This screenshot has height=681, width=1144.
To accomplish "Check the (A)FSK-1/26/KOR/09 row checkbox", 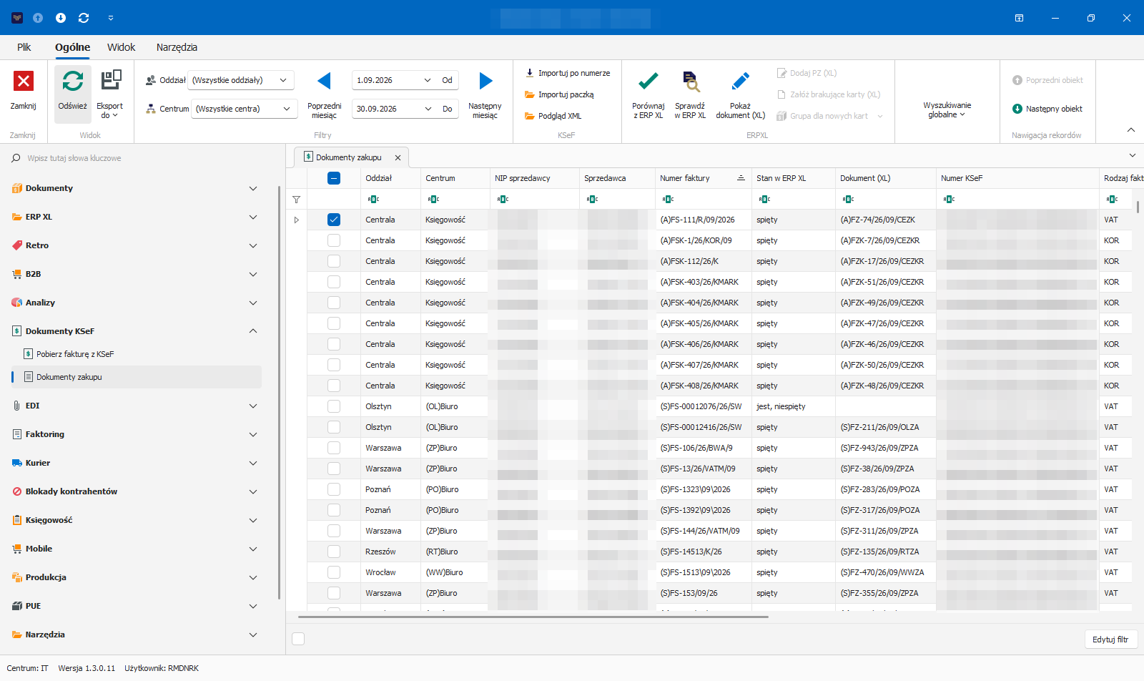I will point(334,240).
